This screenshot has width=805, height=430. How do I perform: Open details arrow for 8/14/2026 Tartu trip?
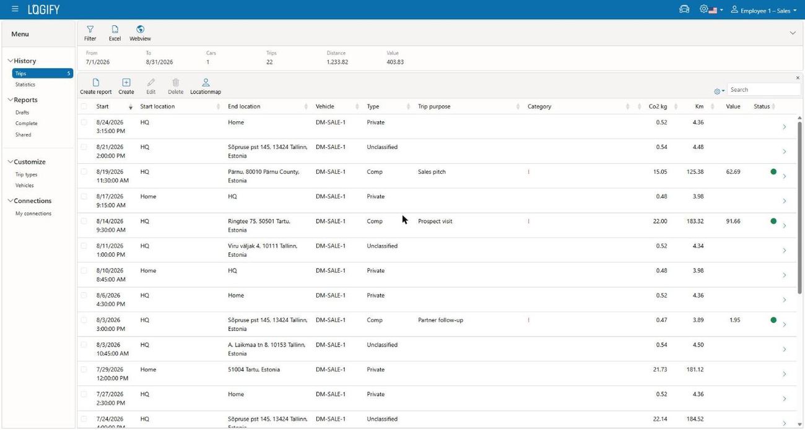(x=785, y=226)
